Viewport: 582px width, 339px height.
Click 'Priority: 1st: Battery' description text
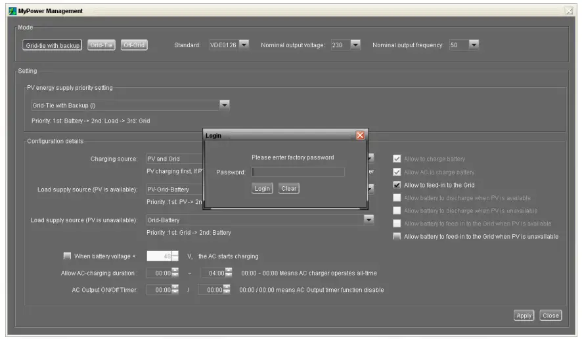tap(91, 121)
